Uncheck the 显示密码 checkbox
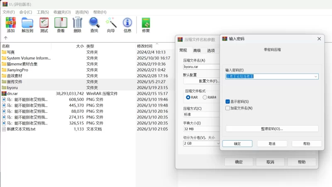The image size is (332, 187). click(227, 102)
